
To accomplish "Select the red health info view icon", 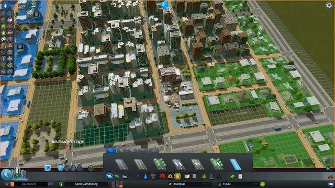I will (x=10, y=27).
